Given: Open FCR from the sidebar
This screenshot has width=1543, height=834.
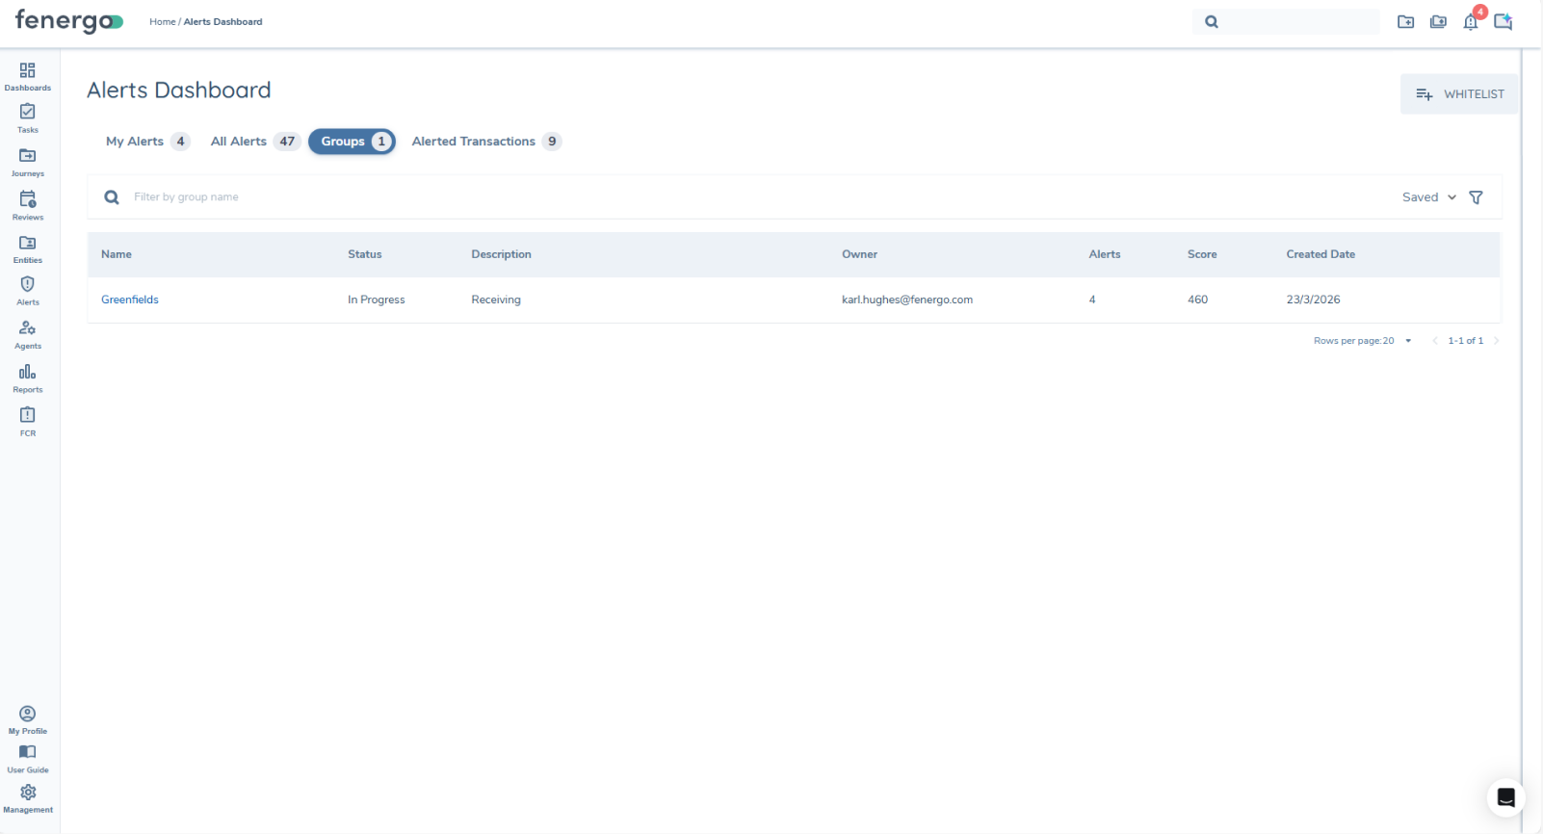Looking at the screenshot, I should pos(27,420).
